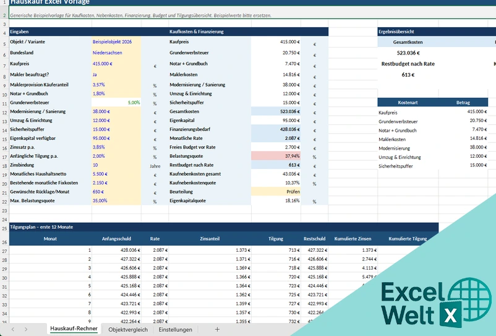Select the Gesamtkosten result cell 523.036 €

(x=276, y=111)
